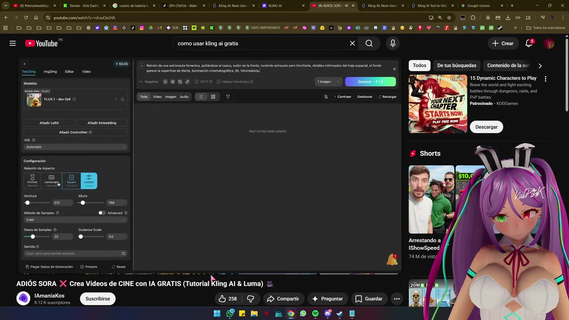Viewport: 569px width, 320px height.
Task: Dislike the video with thumbs down
Action: pos(251,299)
